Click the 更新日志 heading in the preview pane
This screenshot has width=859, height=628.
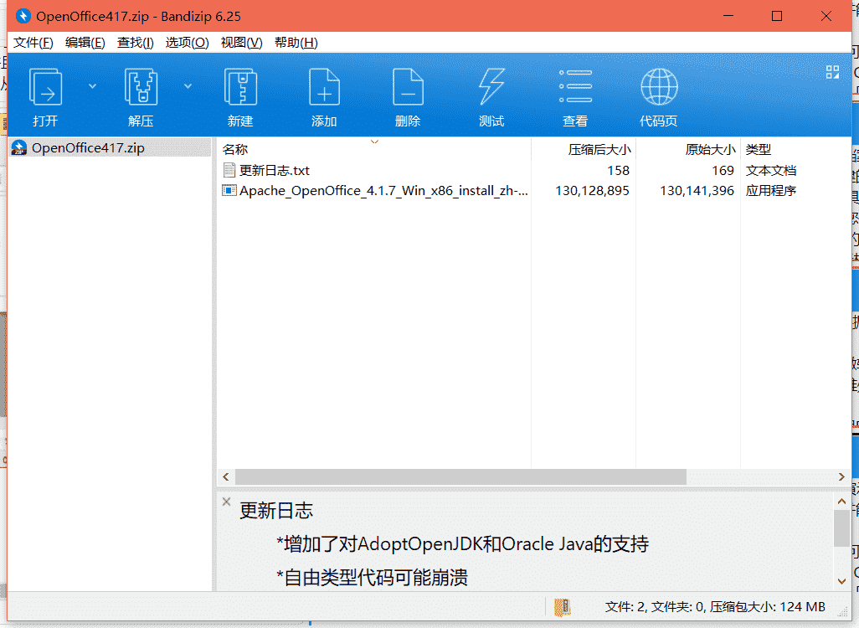pyautogui.click(x=276, y=511)
